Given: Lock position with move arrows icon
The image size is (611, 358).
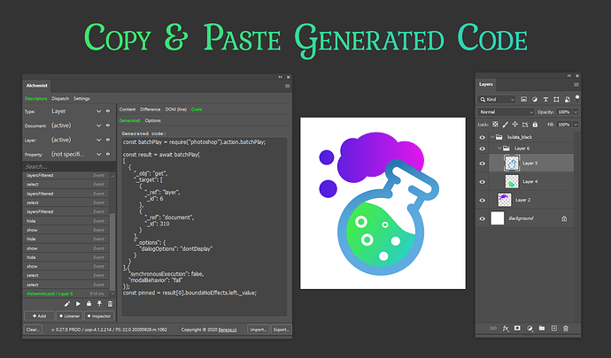Looking at the screenshot, I should point(515,125).
